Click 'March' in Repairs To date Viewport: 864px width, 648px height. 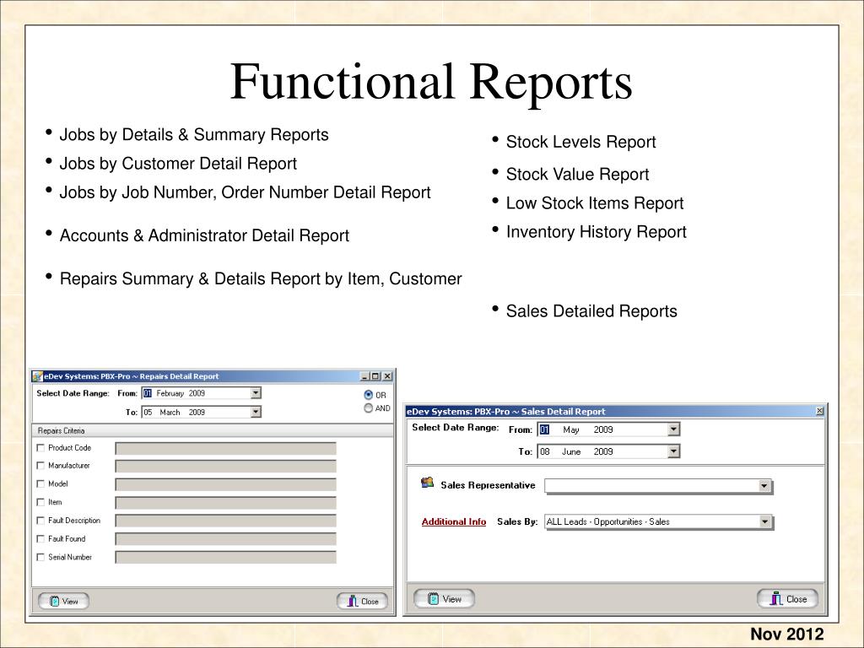(x=170, y=412)
